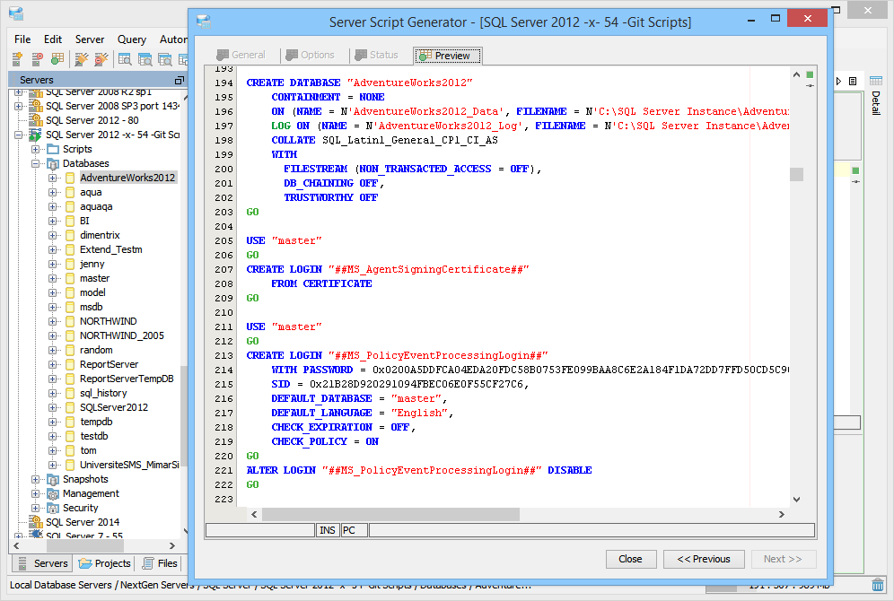Click the list document icon in background window
The image size is (894, 601).
click(853, 82)
